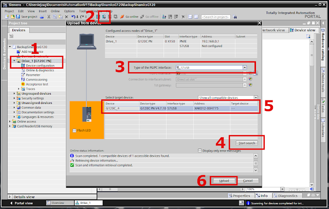The image size is (329, 209).
Task: Toggle Display only error messages checkbox
Action: [200, 151]
